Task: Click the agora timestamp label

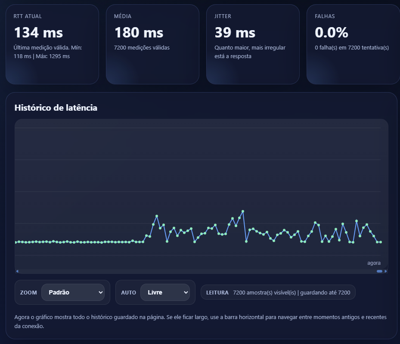Action: tap(374, 263)
